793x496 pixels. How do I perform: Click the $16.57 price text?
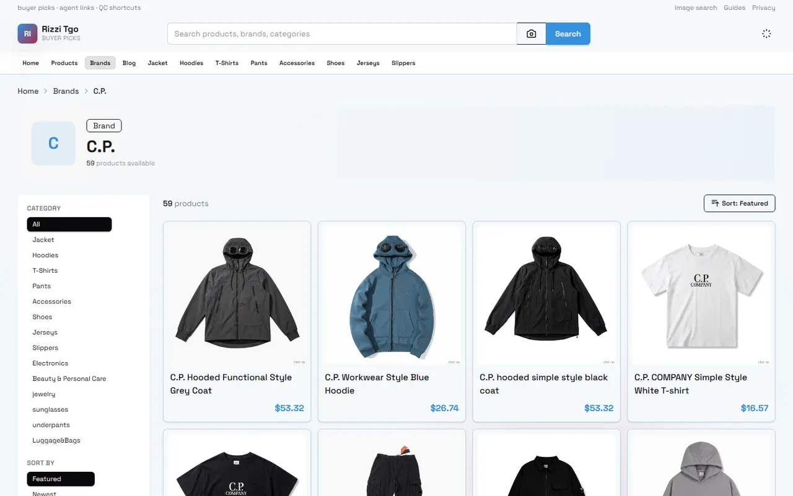pos(755,408)
